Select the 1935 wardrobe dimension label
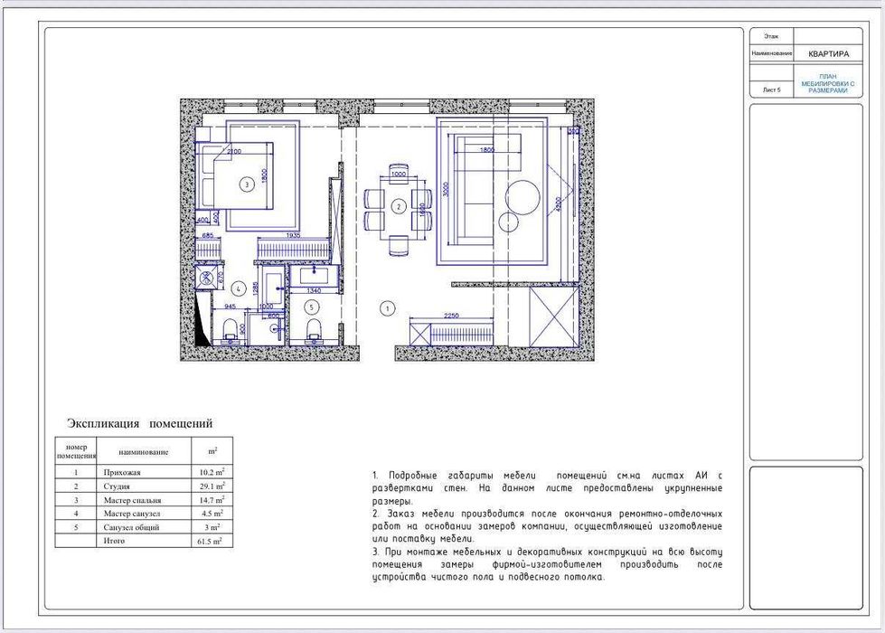 pos(294,235)
